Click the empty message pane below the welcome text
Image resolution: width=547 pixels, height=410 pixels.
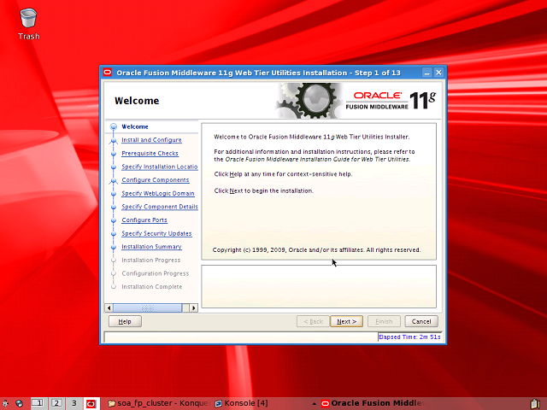[x=319, y=287]
